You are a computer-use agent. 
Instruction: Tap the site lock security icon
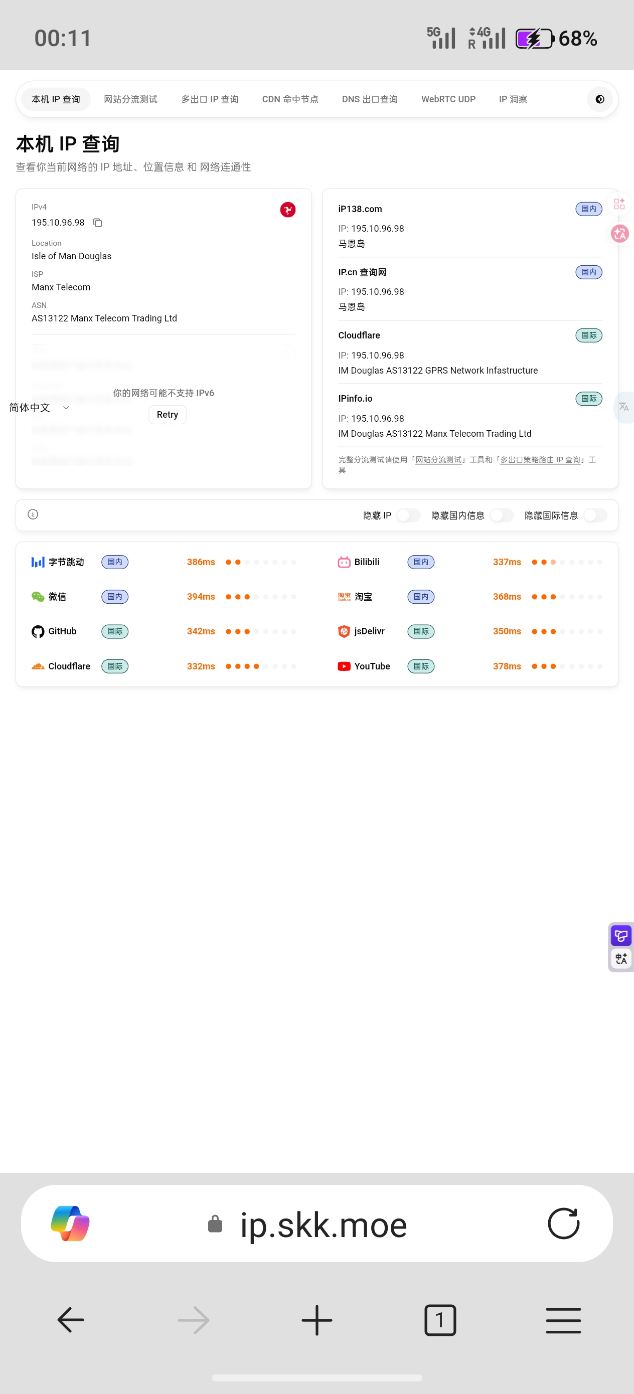pyautogui.click(x=215, y=1224)
